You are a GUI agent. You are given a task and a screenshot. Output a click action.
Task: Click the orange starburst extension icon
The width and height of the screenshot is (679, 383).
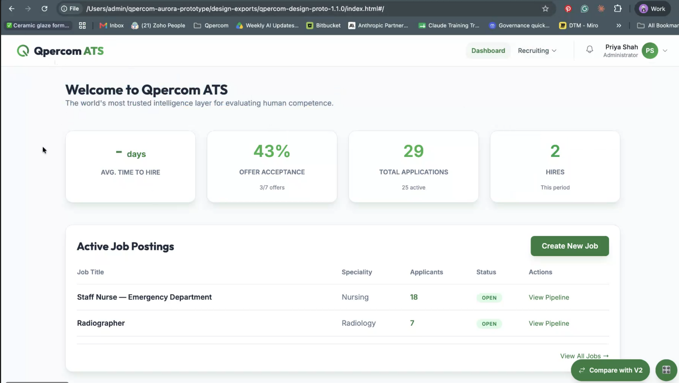601,9
